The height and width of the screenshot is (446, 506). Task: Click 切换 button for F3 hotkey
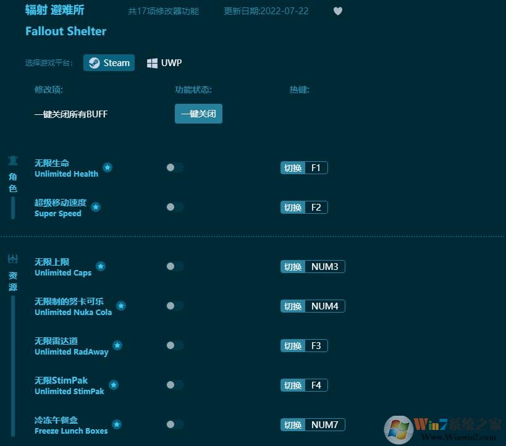tap(293, 346)
